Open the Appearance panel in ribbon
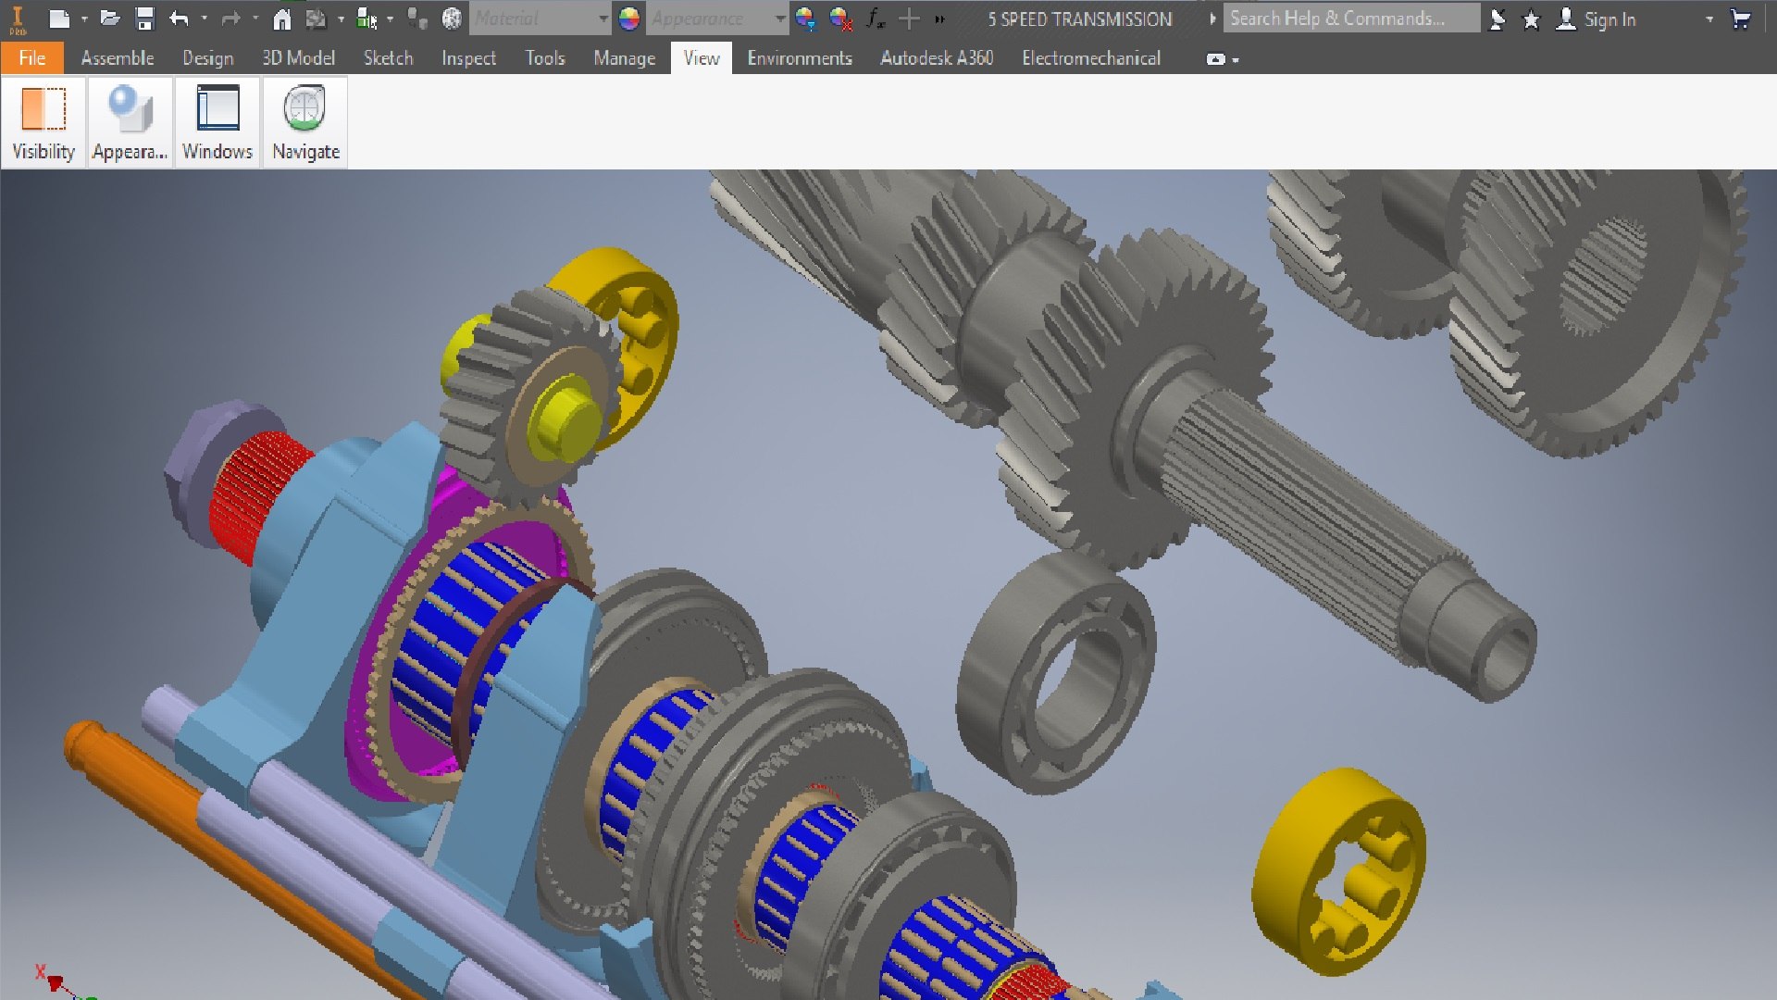This screenshot has height=1000, width=1777. [130, 122]
